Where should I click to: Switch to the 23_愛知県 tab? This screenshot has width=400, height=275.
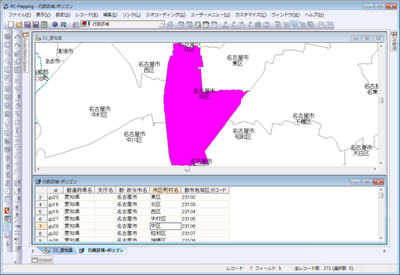[59, 250]
